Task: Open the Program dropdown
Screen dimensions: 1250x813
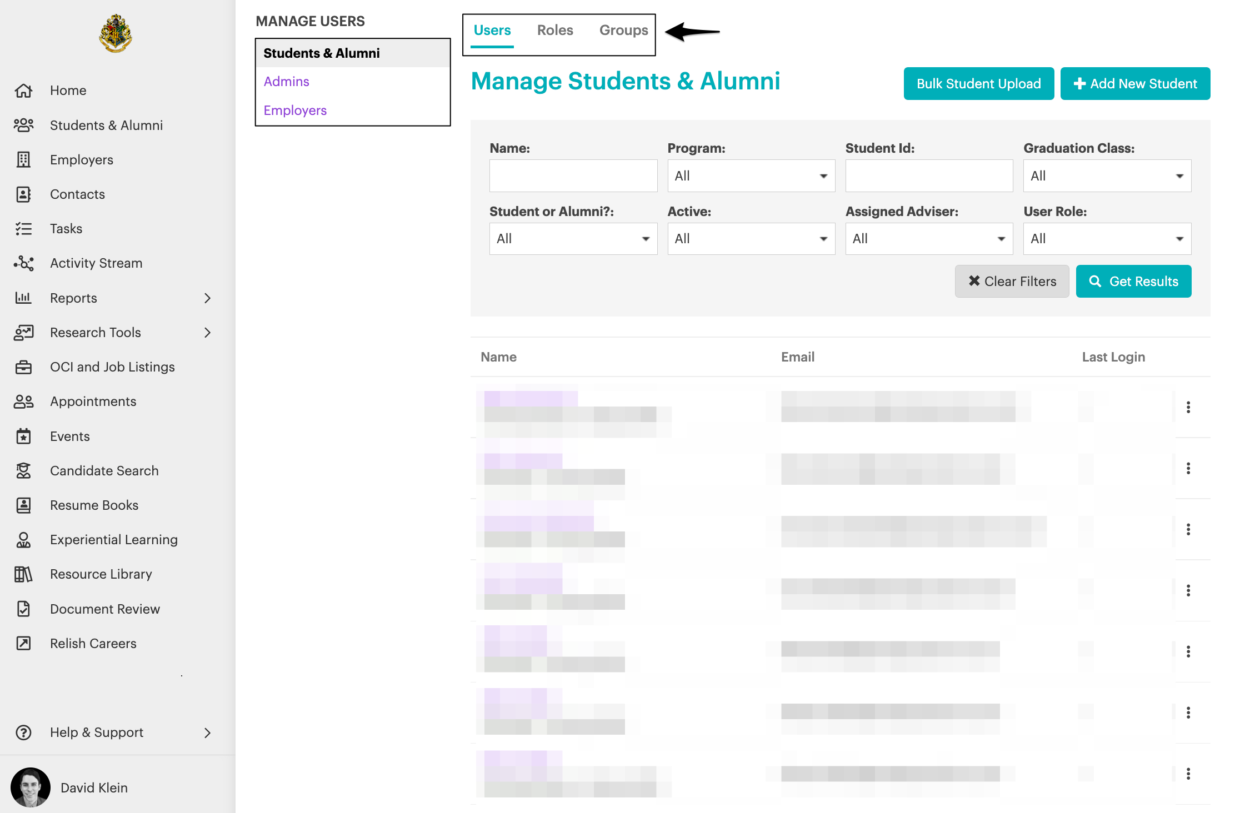Action: point(751,176)
